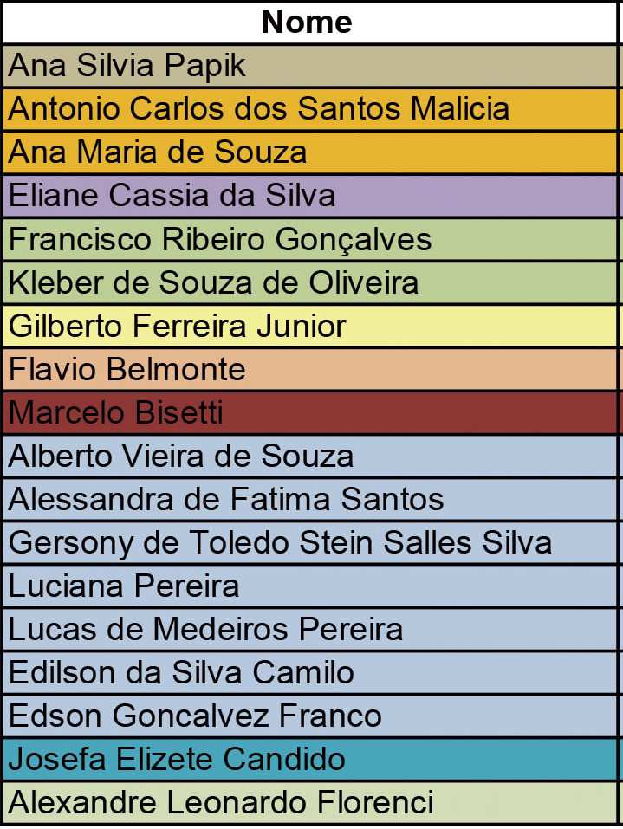Click Antonio Carlos dos Santos Malicia row
The height and width of the screenshot is (829, 623).
(x=258, y=109)
